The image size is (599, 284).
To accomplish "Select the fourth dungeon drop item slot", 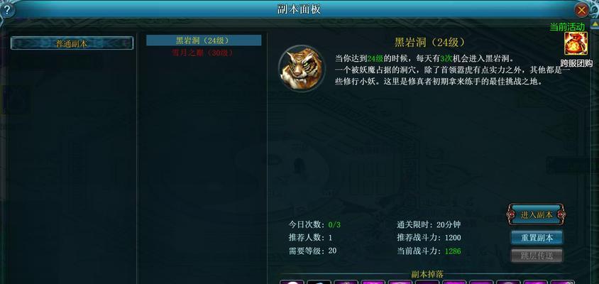I will [373, 282].
